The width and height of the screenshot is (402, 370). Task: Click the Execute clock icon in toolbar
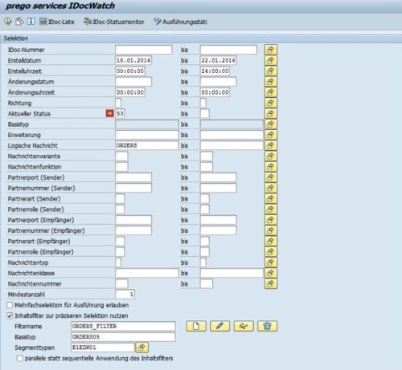[x=8, y=22]
